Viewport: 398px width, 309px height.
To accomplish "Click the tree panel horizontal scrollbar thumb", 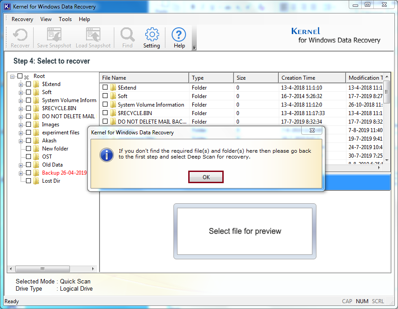I will click(x=43, y=269).
